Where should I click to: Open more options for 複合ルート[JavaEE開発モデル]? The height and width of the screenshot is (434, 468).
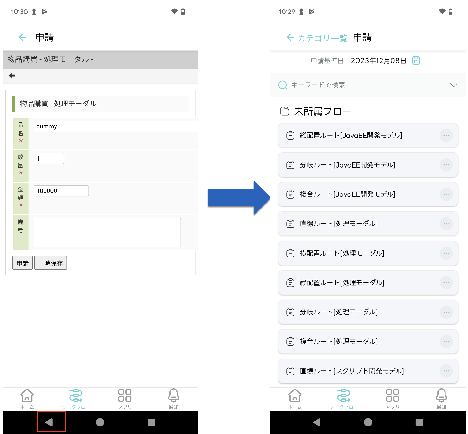coord(446,194)
